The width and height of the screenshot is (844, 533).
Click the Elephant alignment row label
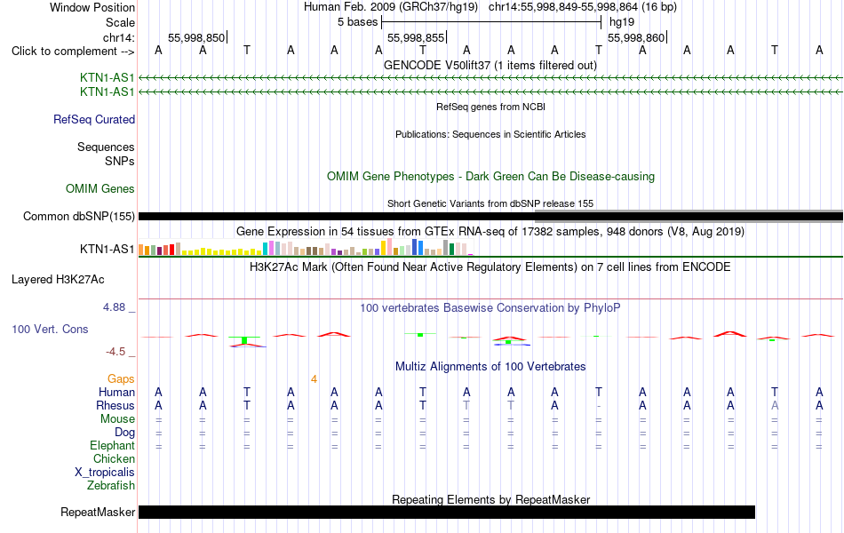click(112, 446)
